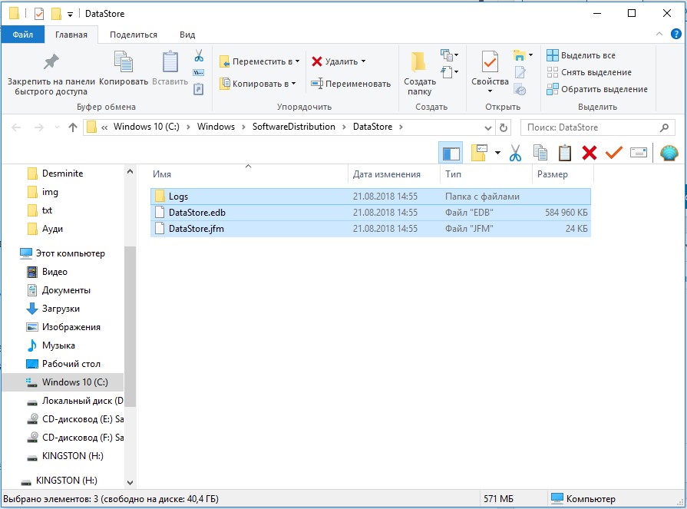Image resolution: width=687 pixels, height=509 pixels.
Task: Click the search magnifier icon
Action: [664, 127]
